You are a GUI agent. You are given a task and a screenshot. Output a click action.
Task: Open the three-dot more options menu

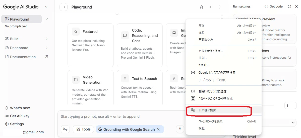pos(220,7)
